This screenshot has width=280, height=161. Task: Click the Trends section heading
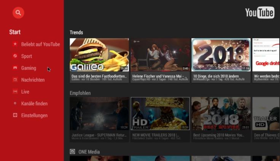click(76, 32)
